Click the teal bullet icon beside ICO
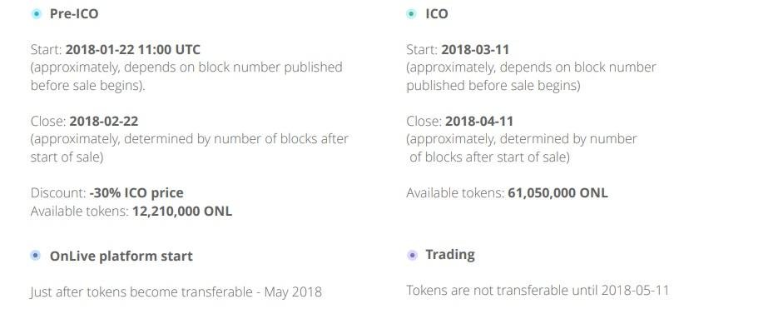Screen dimensions: 773x319 click(411, 14)
